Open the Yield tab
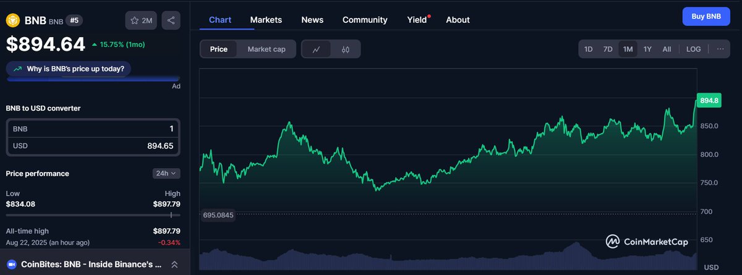 pyautogui.click(x=417, y=20)
